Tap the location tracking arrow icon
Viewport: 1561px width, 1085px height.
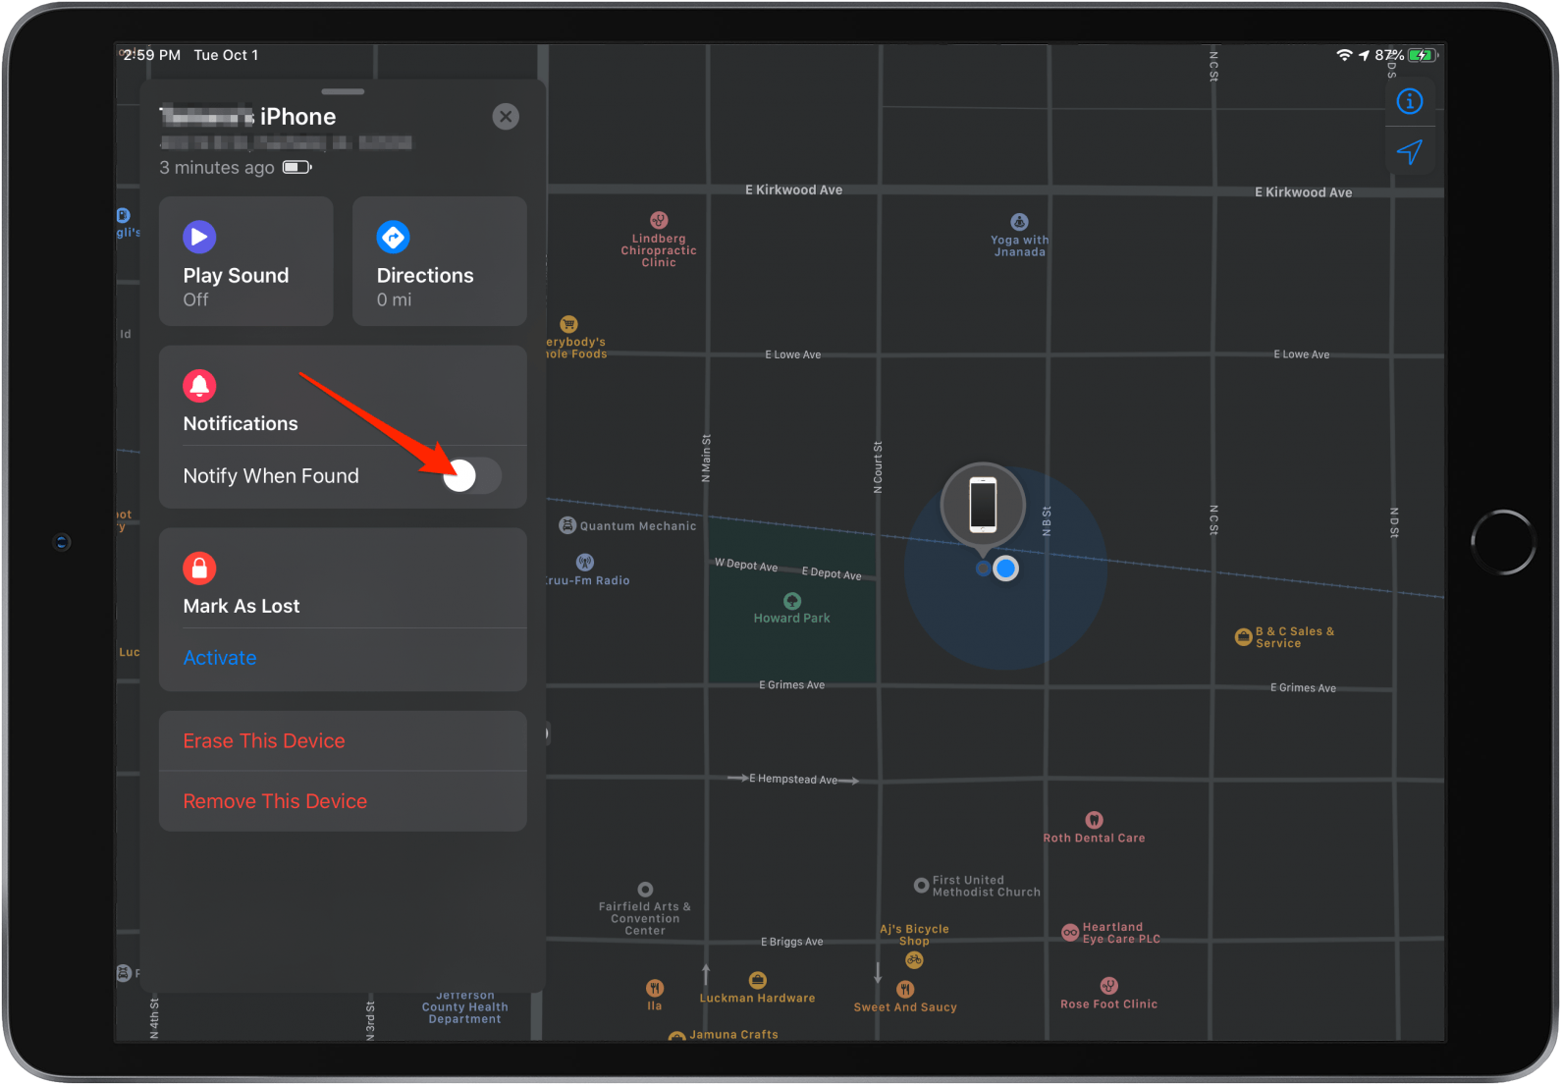[x=1410, y=152]
